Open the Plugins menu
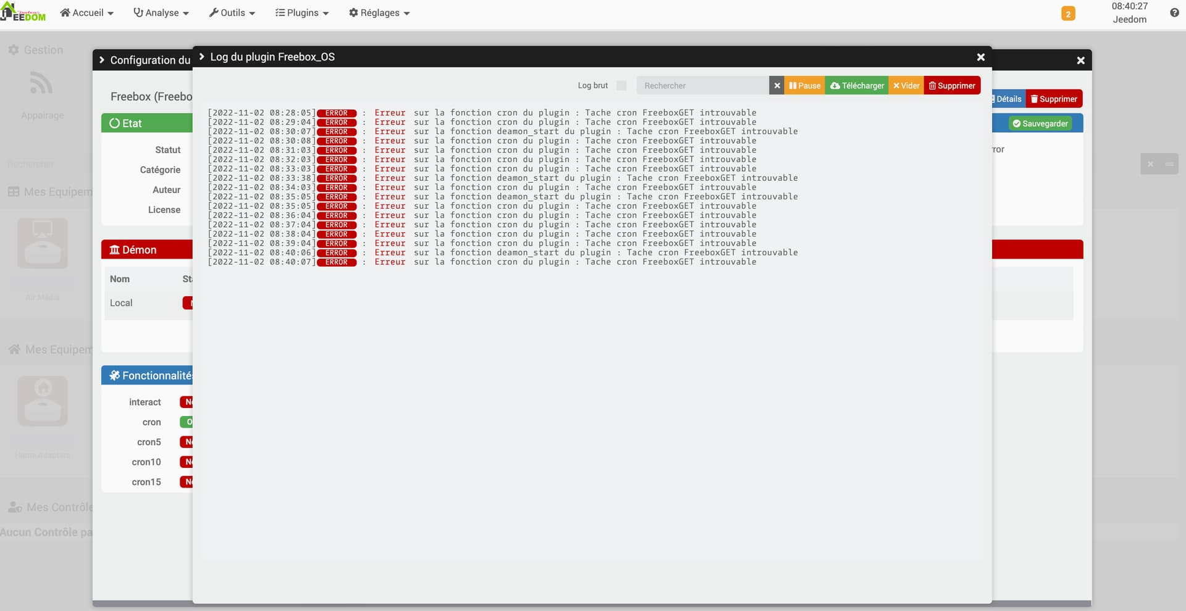The width and height of the screenshot is (1186, 611). pos(302,13)
